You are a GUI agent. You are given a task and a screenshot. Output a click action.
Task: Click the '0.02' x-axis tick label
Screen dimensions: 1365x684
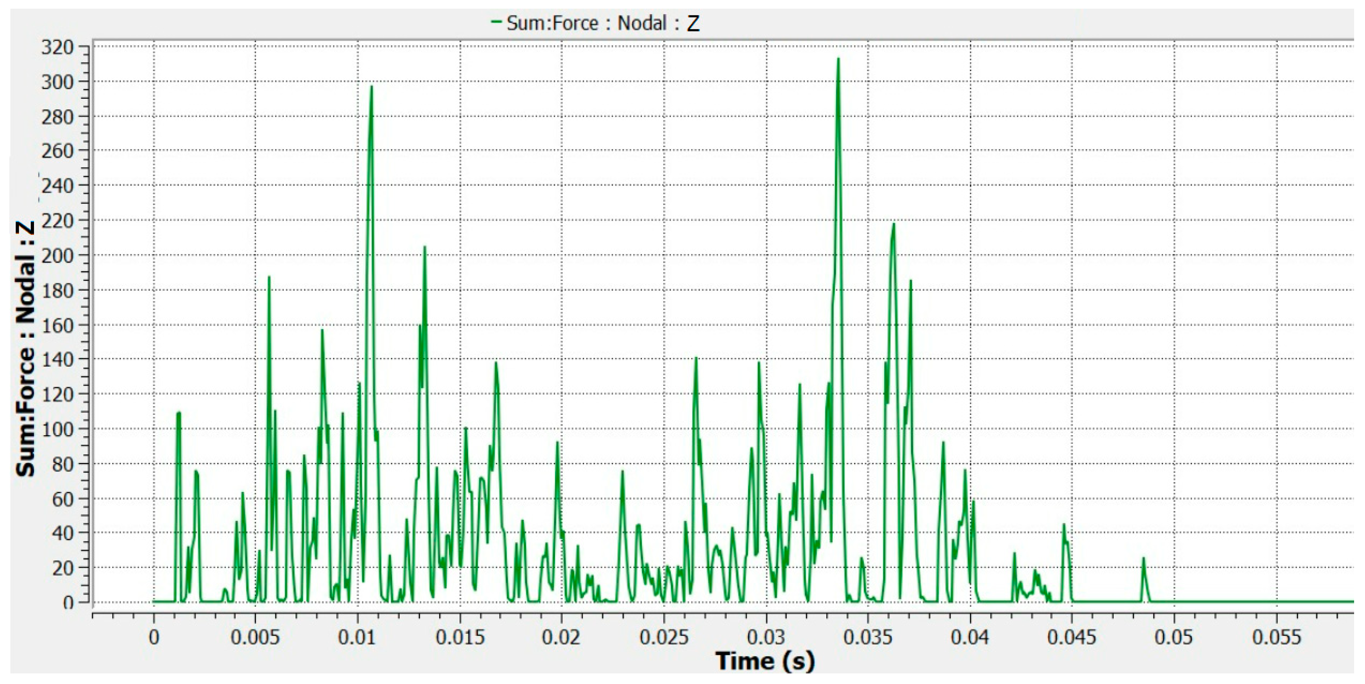tap(561, 637)
